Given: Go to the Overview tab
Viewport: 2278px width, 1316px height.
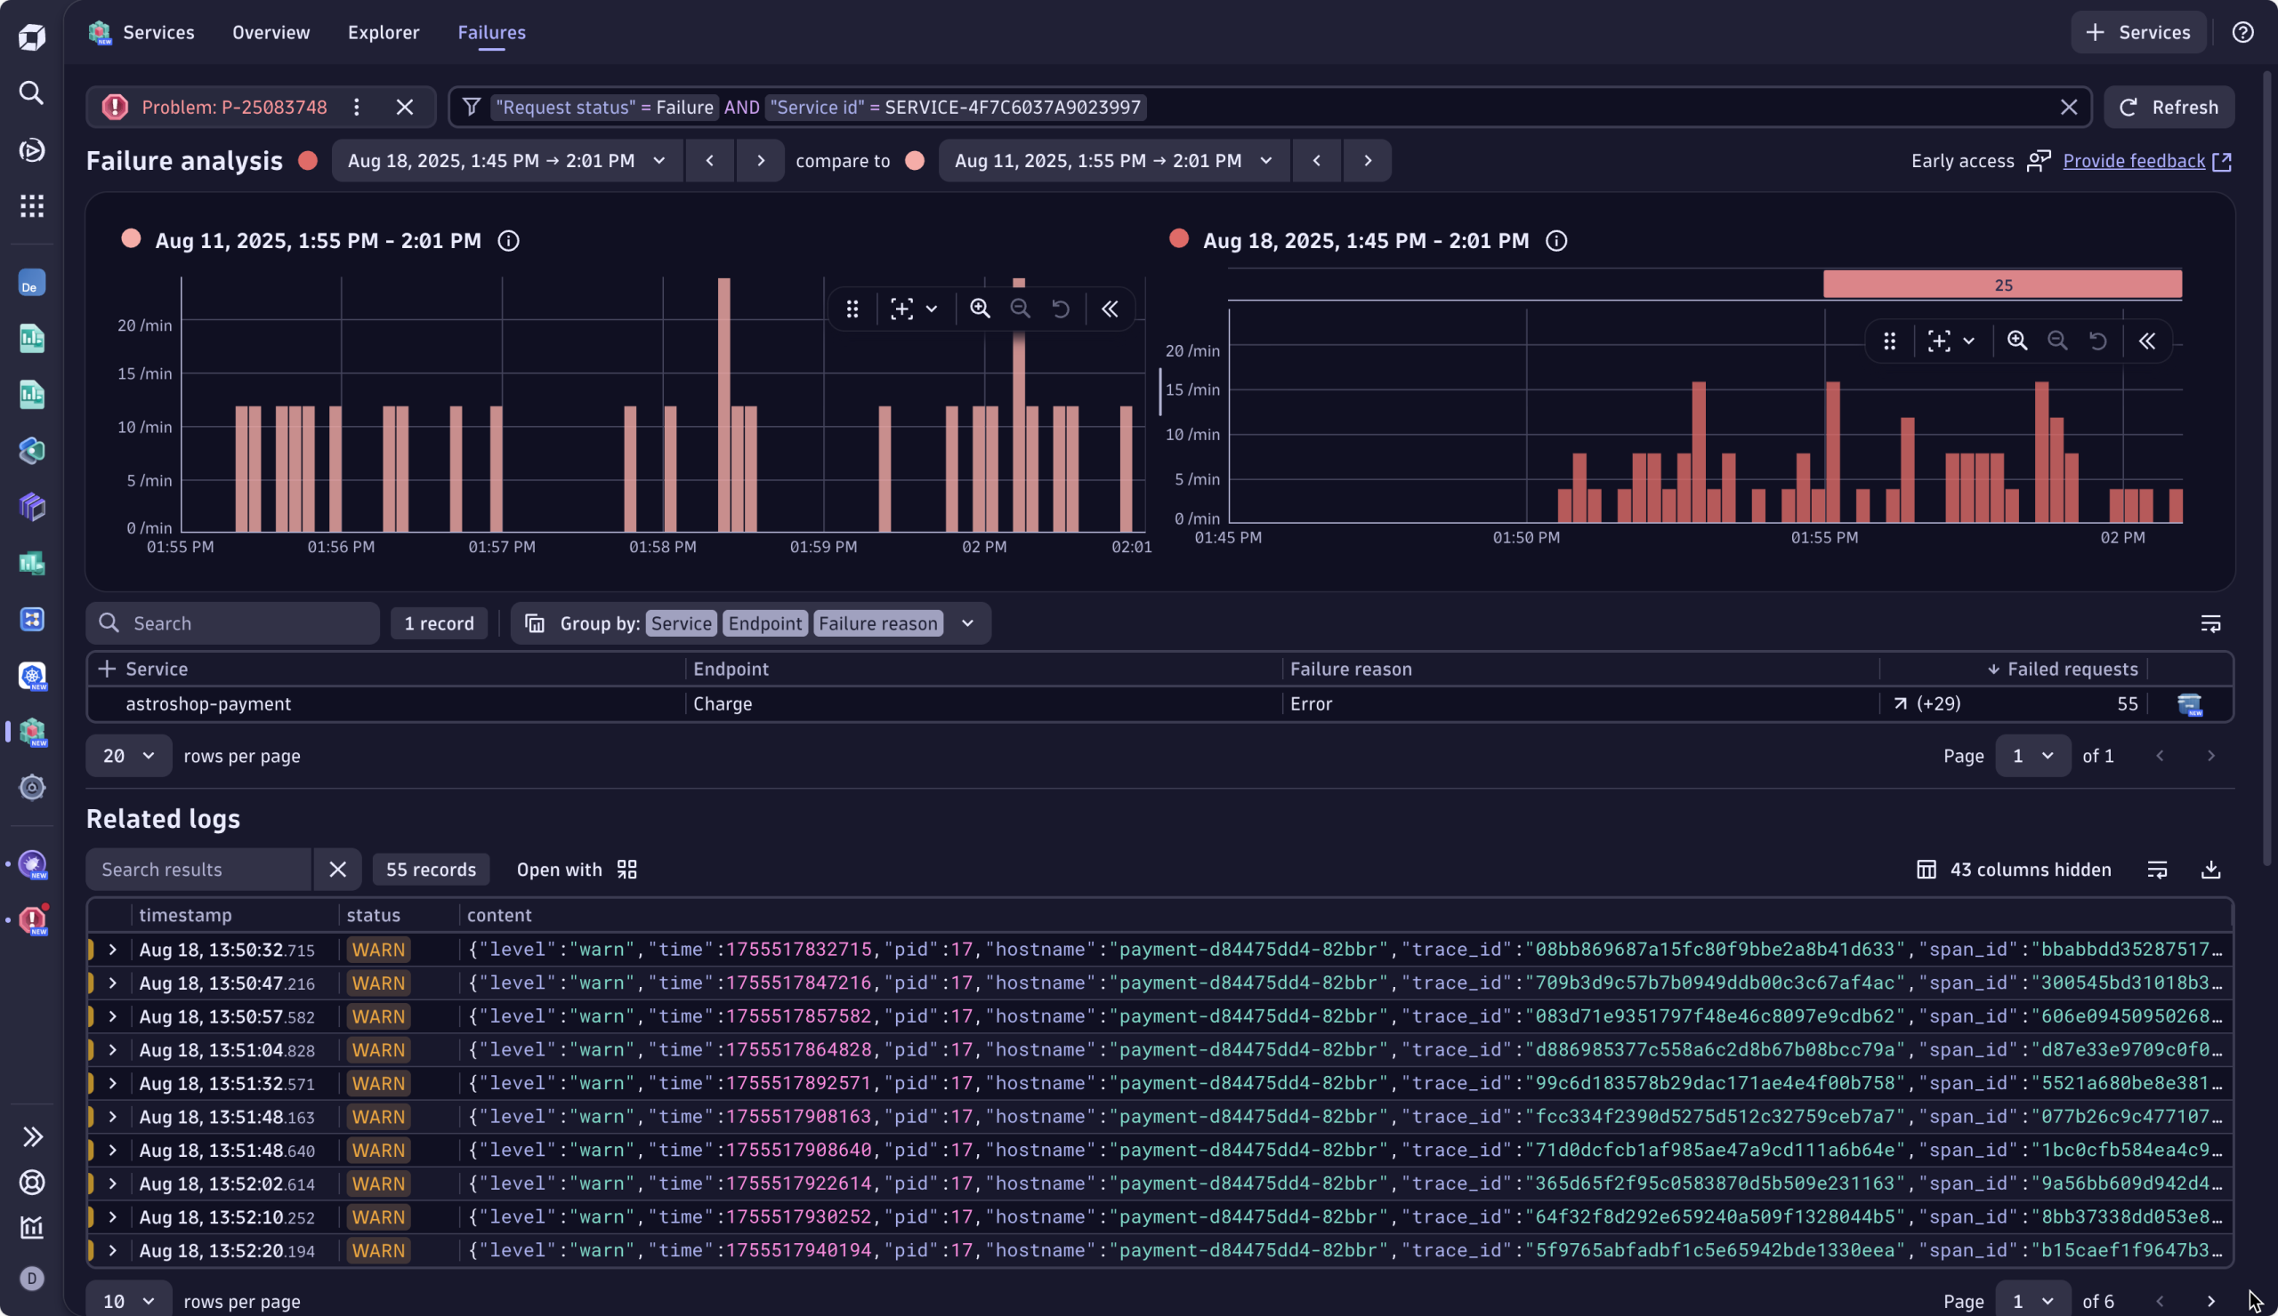Looking at the screenshot, I should [x=271, y=33].
